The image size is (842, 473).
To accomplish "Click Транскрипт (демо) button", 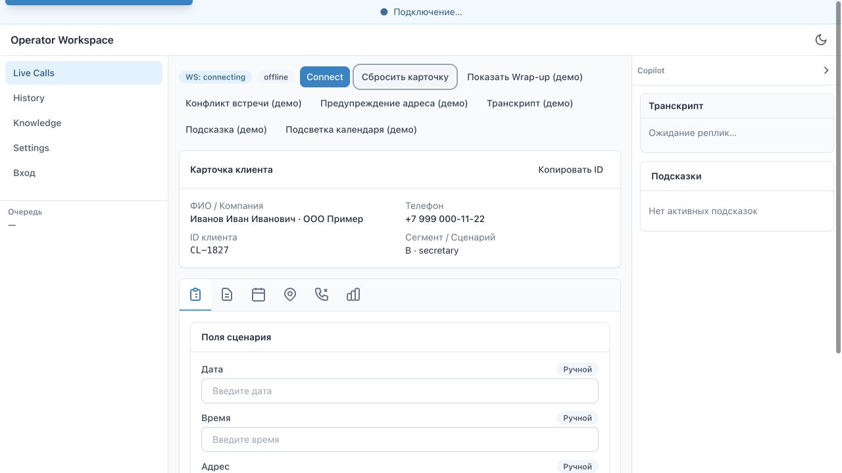I will pos(530,103).
